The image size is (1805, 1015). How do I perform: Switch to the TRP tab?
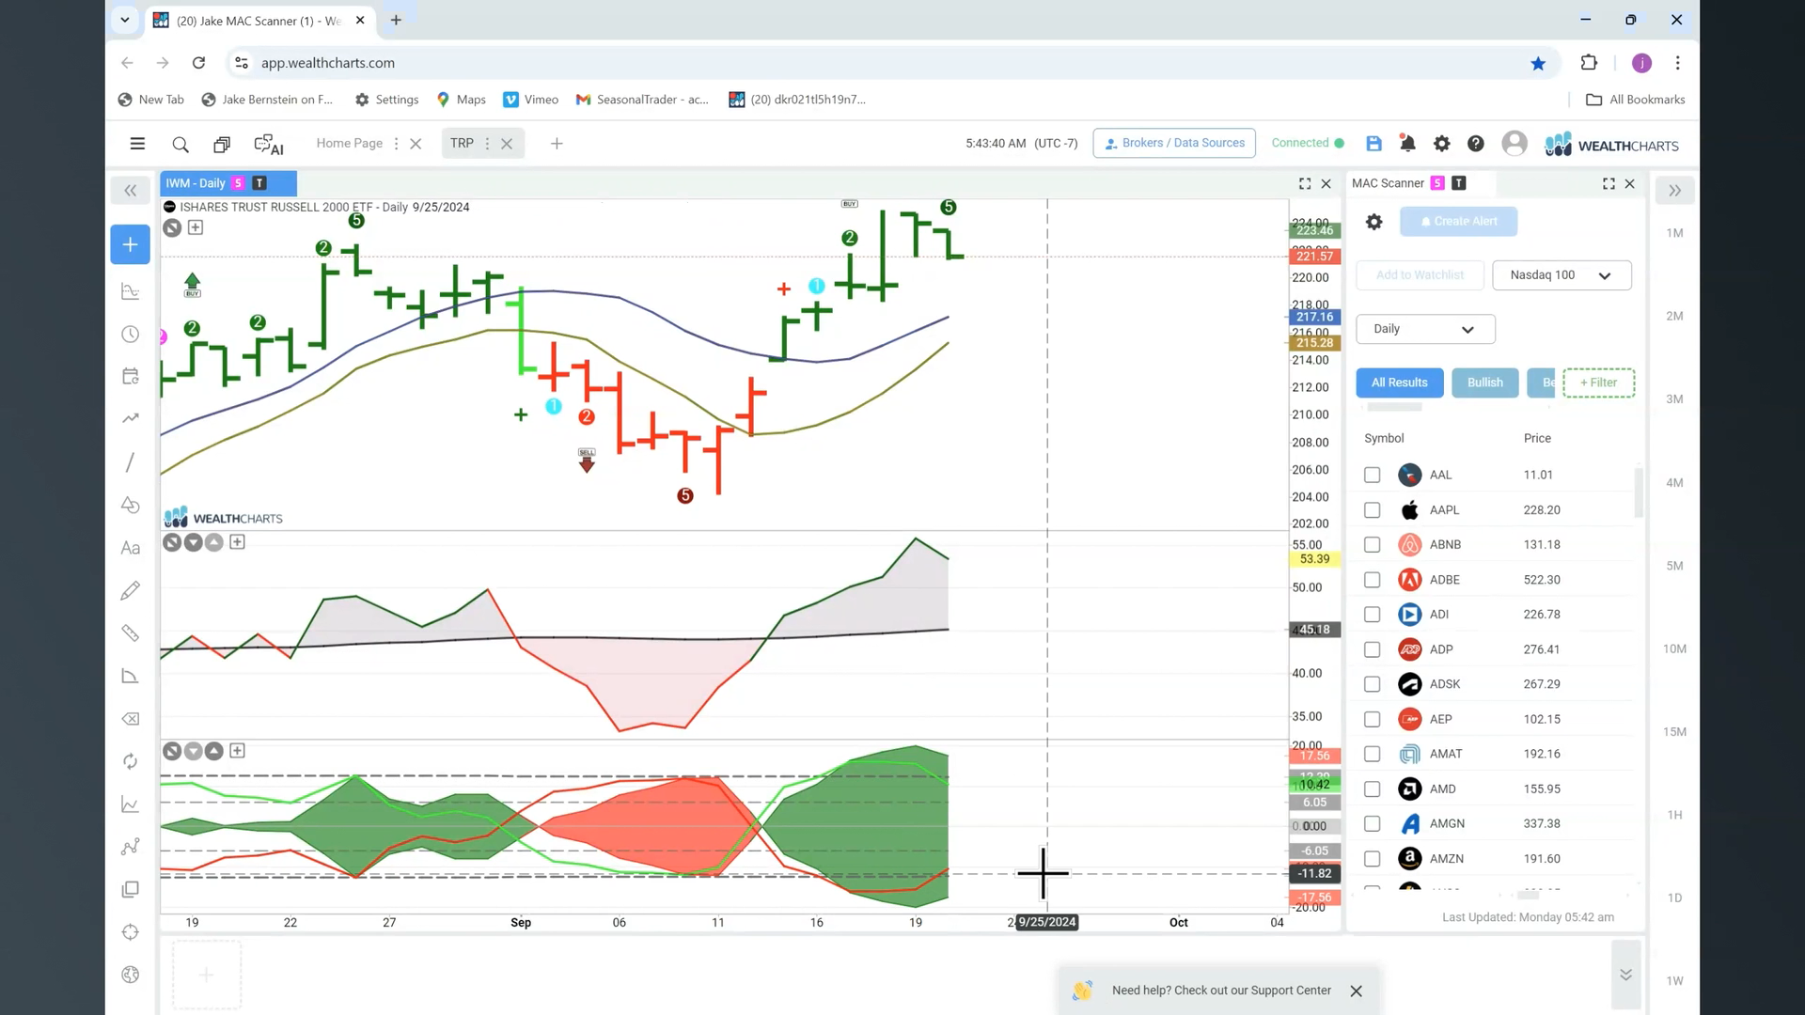[462, 144]
